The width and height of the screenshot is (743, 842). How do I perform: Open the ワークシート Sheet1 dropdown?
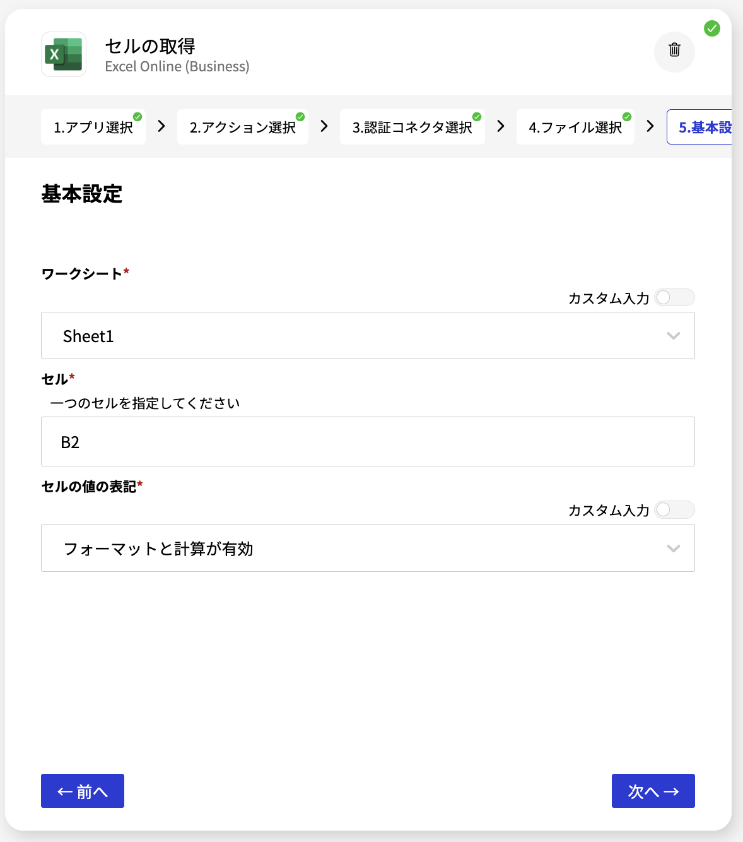pyautogui.click(x=368, y=336)
